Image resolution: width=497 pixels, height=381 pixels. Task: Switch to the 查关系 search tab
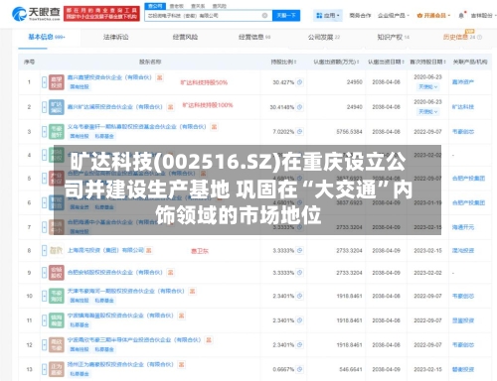(x=198, y=6)
